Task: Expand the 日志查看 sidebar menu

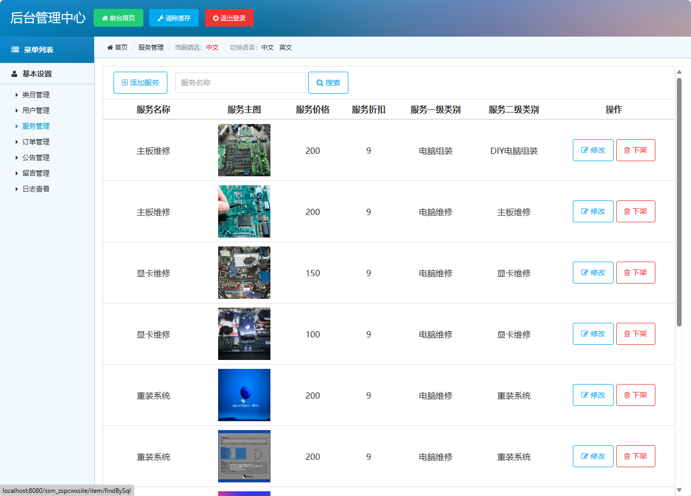Action: [x=37, y=189]
